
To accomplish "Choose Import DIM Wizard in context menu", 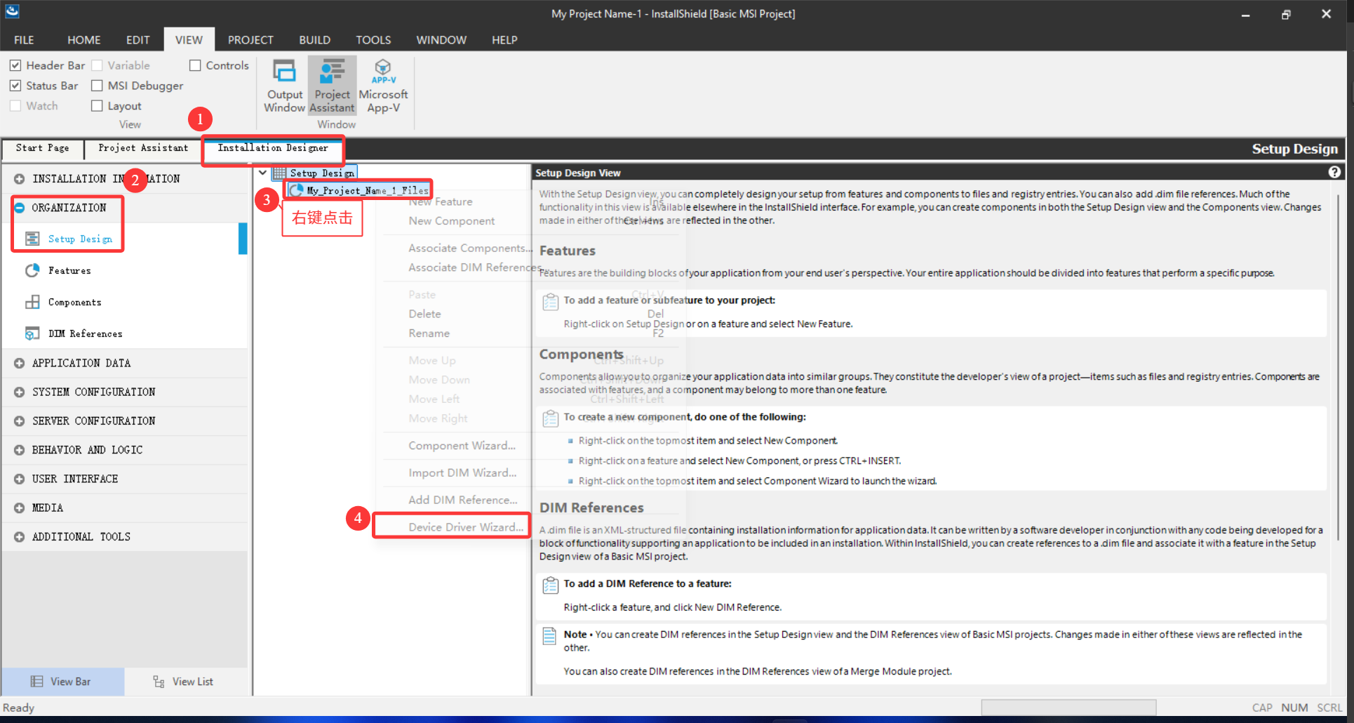I will [462, 473].
